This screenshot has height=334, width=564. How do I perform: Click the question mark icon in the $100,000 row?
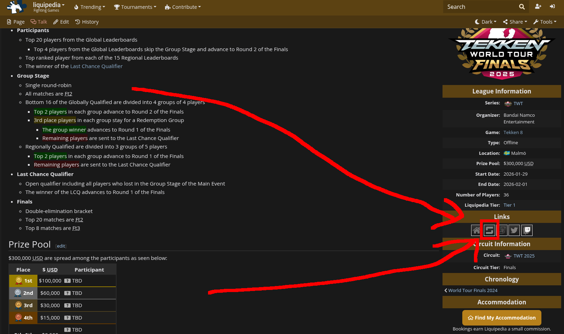point(67,281)
